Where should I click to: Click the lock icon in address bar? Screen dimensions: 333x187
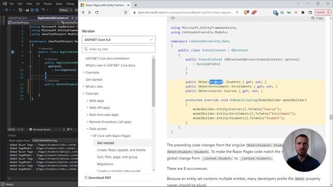(x=134, y=12)
